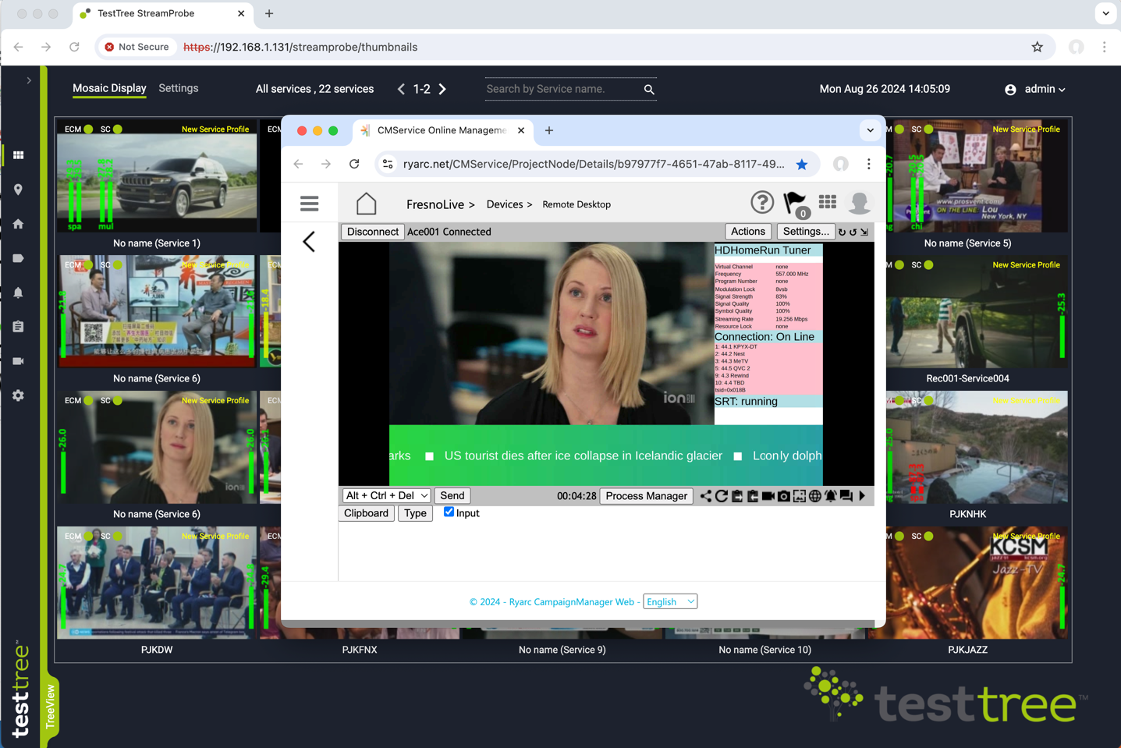This screenshot has width=1121, height=748.
Task: Uncheck the Input checkbox
Action: (449, 512)
